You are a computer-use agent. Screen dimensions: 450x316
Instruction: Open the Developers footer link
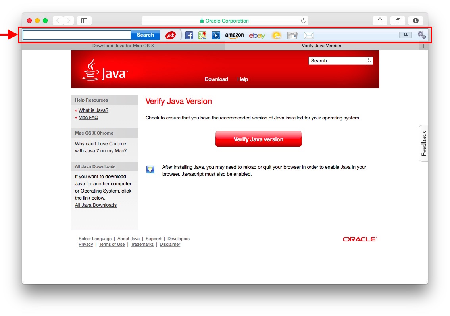(x=179, y=239)
